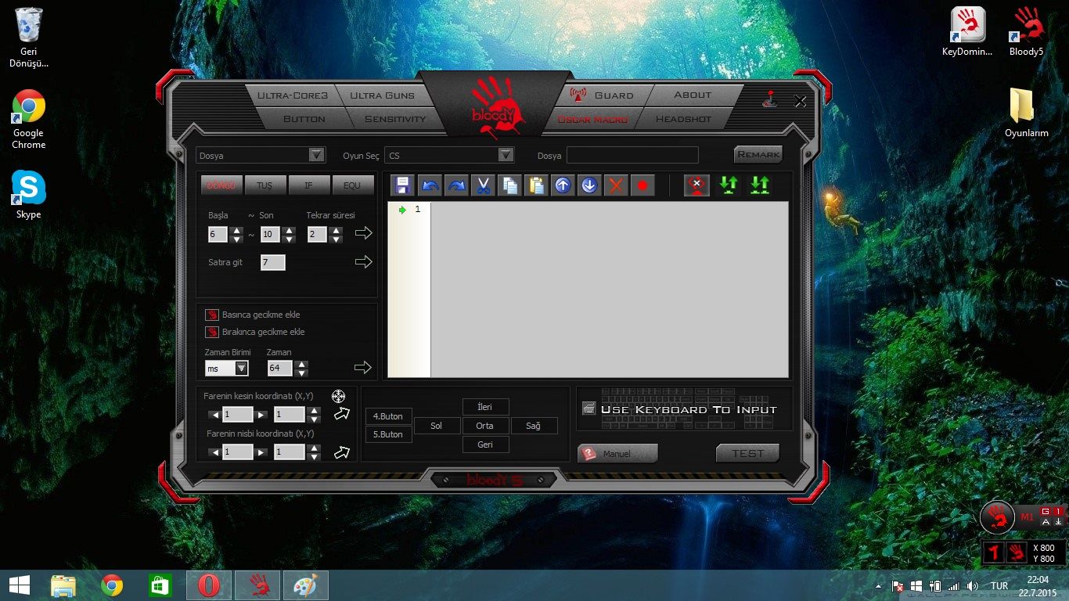Save the macro with the floppy disk icon
The width and height of the screenshot is (1069, 601).
[402, 185]
